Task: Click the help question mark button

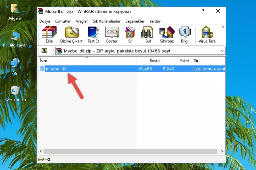Action: coord(203,11)
